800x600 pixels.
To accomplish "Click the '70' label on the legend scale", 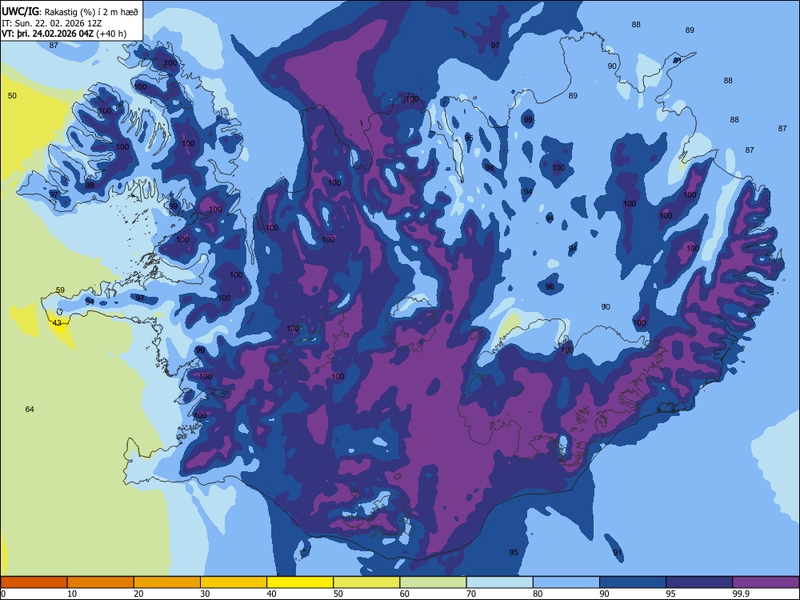I will (x=471, y=594).
